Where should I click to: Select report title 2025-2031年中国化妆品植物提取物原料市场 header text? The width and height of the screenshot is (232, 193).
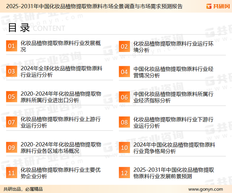(94, 6)
